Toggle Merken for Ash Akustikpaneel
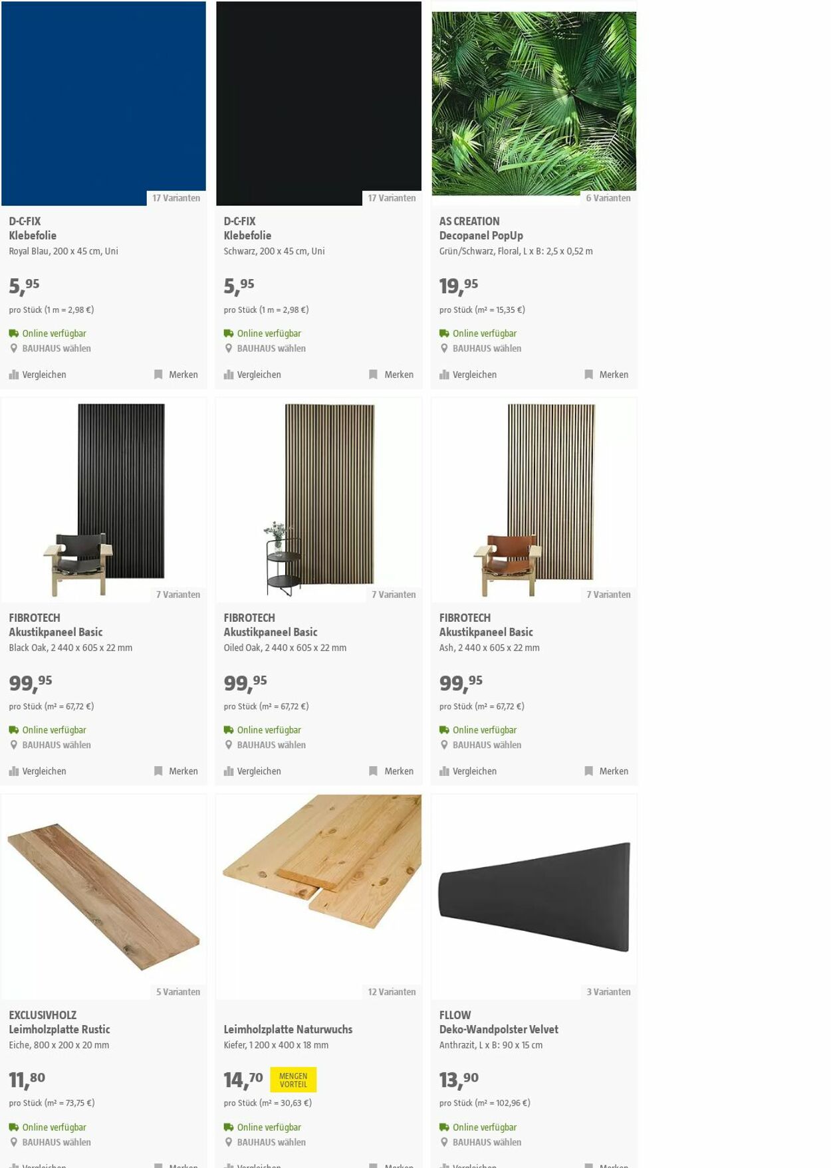 point(606,771)
